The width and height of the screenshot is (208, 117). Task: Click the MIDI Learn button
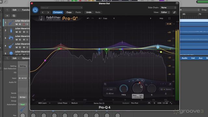click(43, 103)
